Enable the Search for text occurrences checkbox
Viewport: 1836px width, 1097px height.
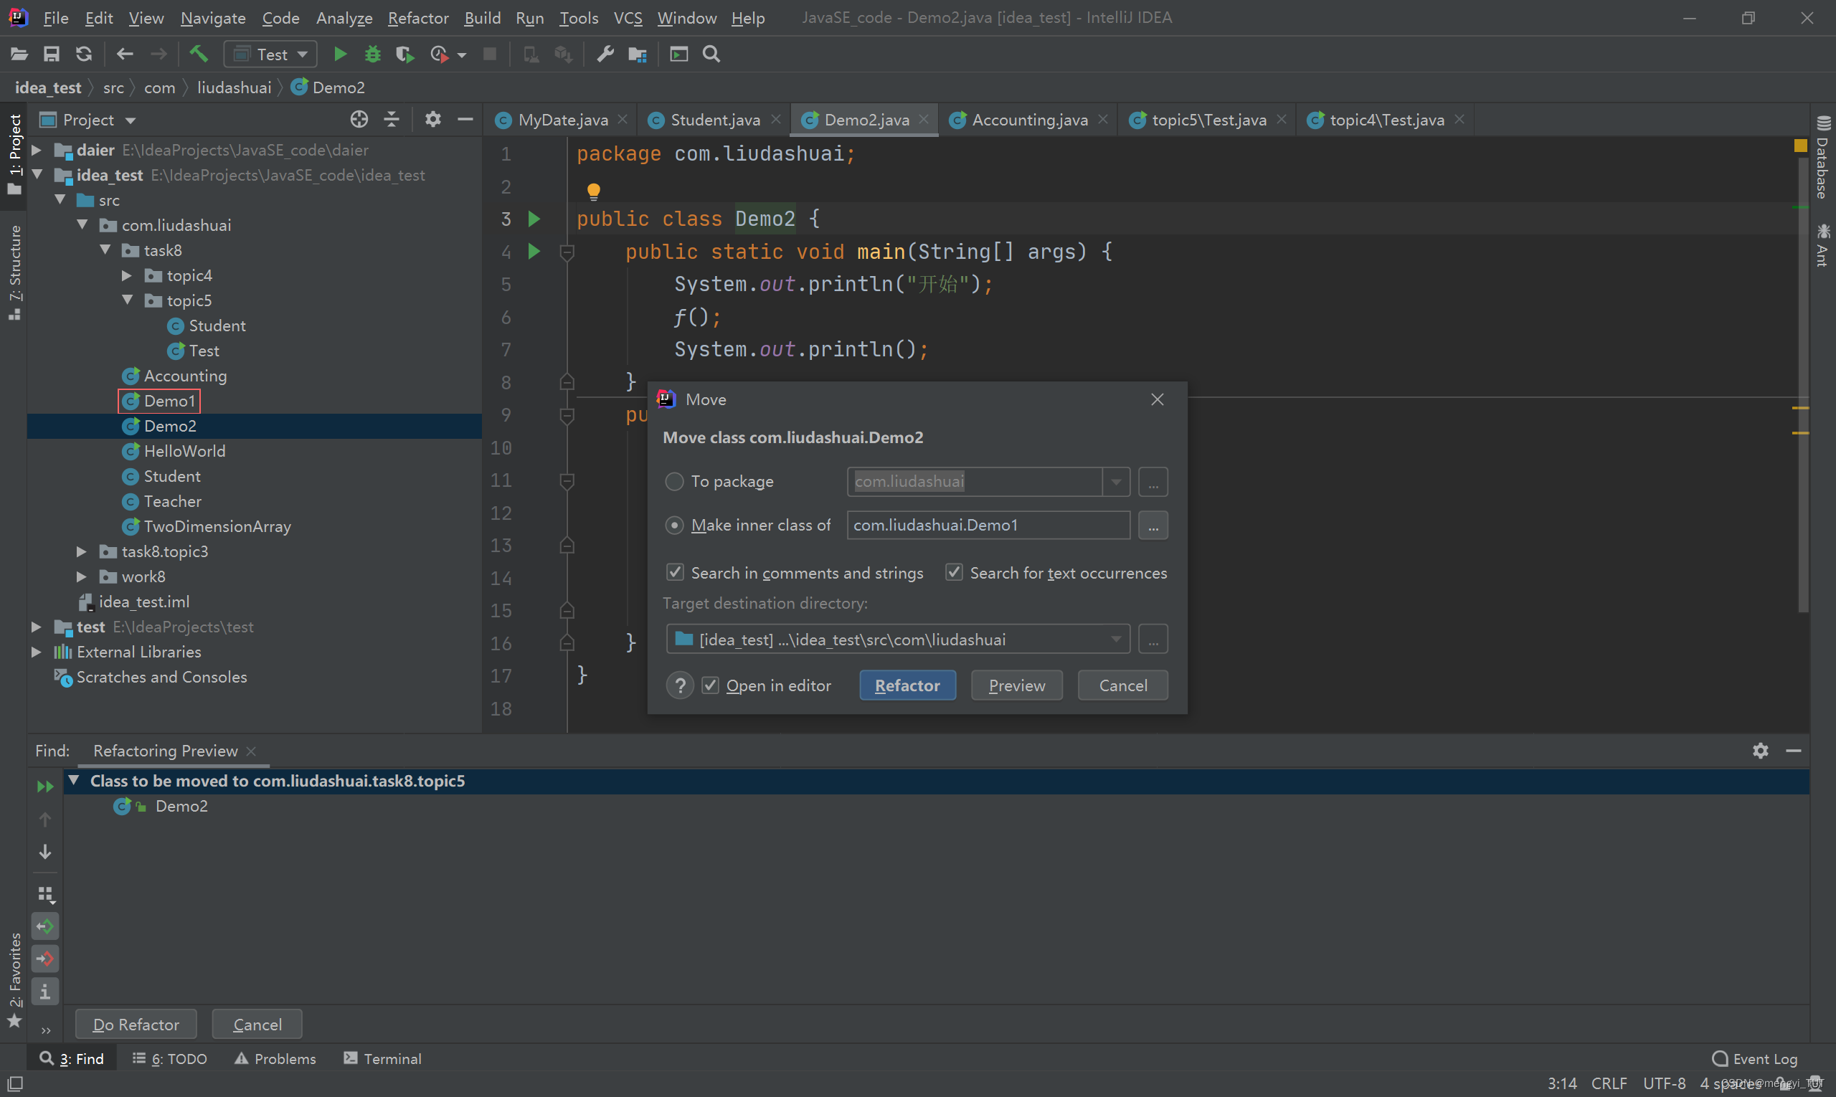coord(955,572)
